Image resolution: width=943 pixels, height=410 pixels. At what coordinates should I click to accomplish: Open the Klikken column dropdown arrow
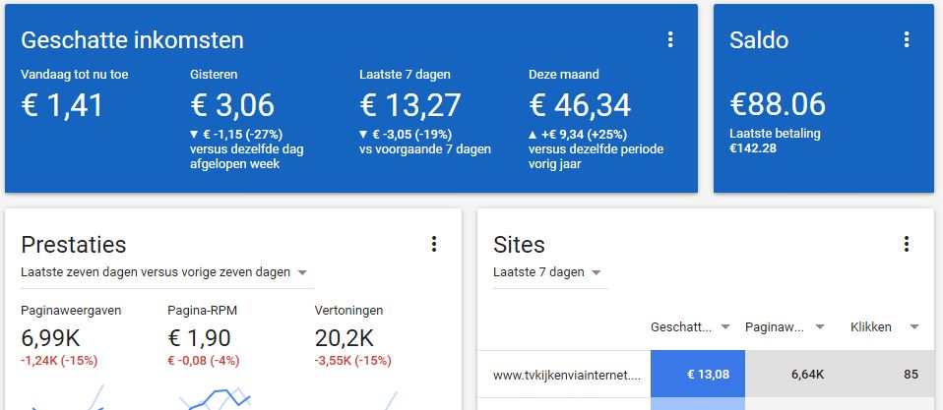pyautogui.click(x=914, y=327)
